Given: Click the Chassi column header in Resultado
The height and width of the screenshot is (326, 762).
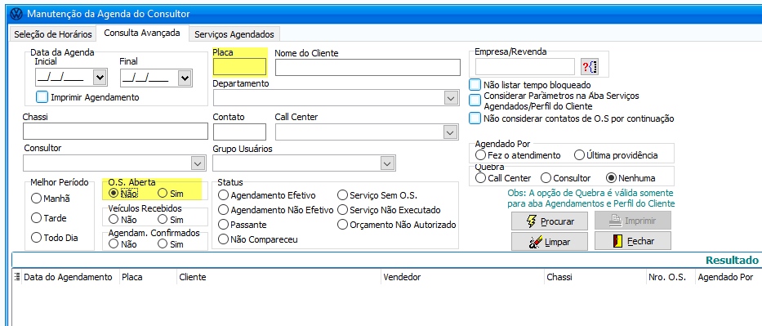Looking at the screenshot, I should click(x=595, y=278).
